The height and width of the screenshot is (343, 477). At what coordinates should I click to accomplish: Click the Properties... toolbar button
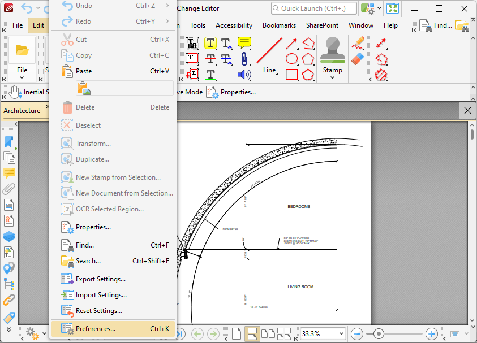pos(231,92)
